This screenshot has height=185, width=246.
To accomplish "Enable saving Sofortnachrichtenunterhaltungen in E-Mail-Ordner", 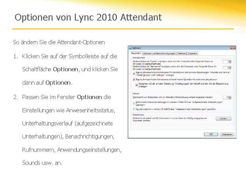I will pyautogui.click(x=134, y=103).
